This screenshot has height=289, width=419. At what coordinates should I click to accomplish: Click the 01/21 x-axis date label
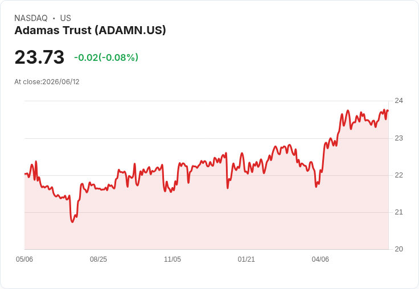tap(246, 259)
